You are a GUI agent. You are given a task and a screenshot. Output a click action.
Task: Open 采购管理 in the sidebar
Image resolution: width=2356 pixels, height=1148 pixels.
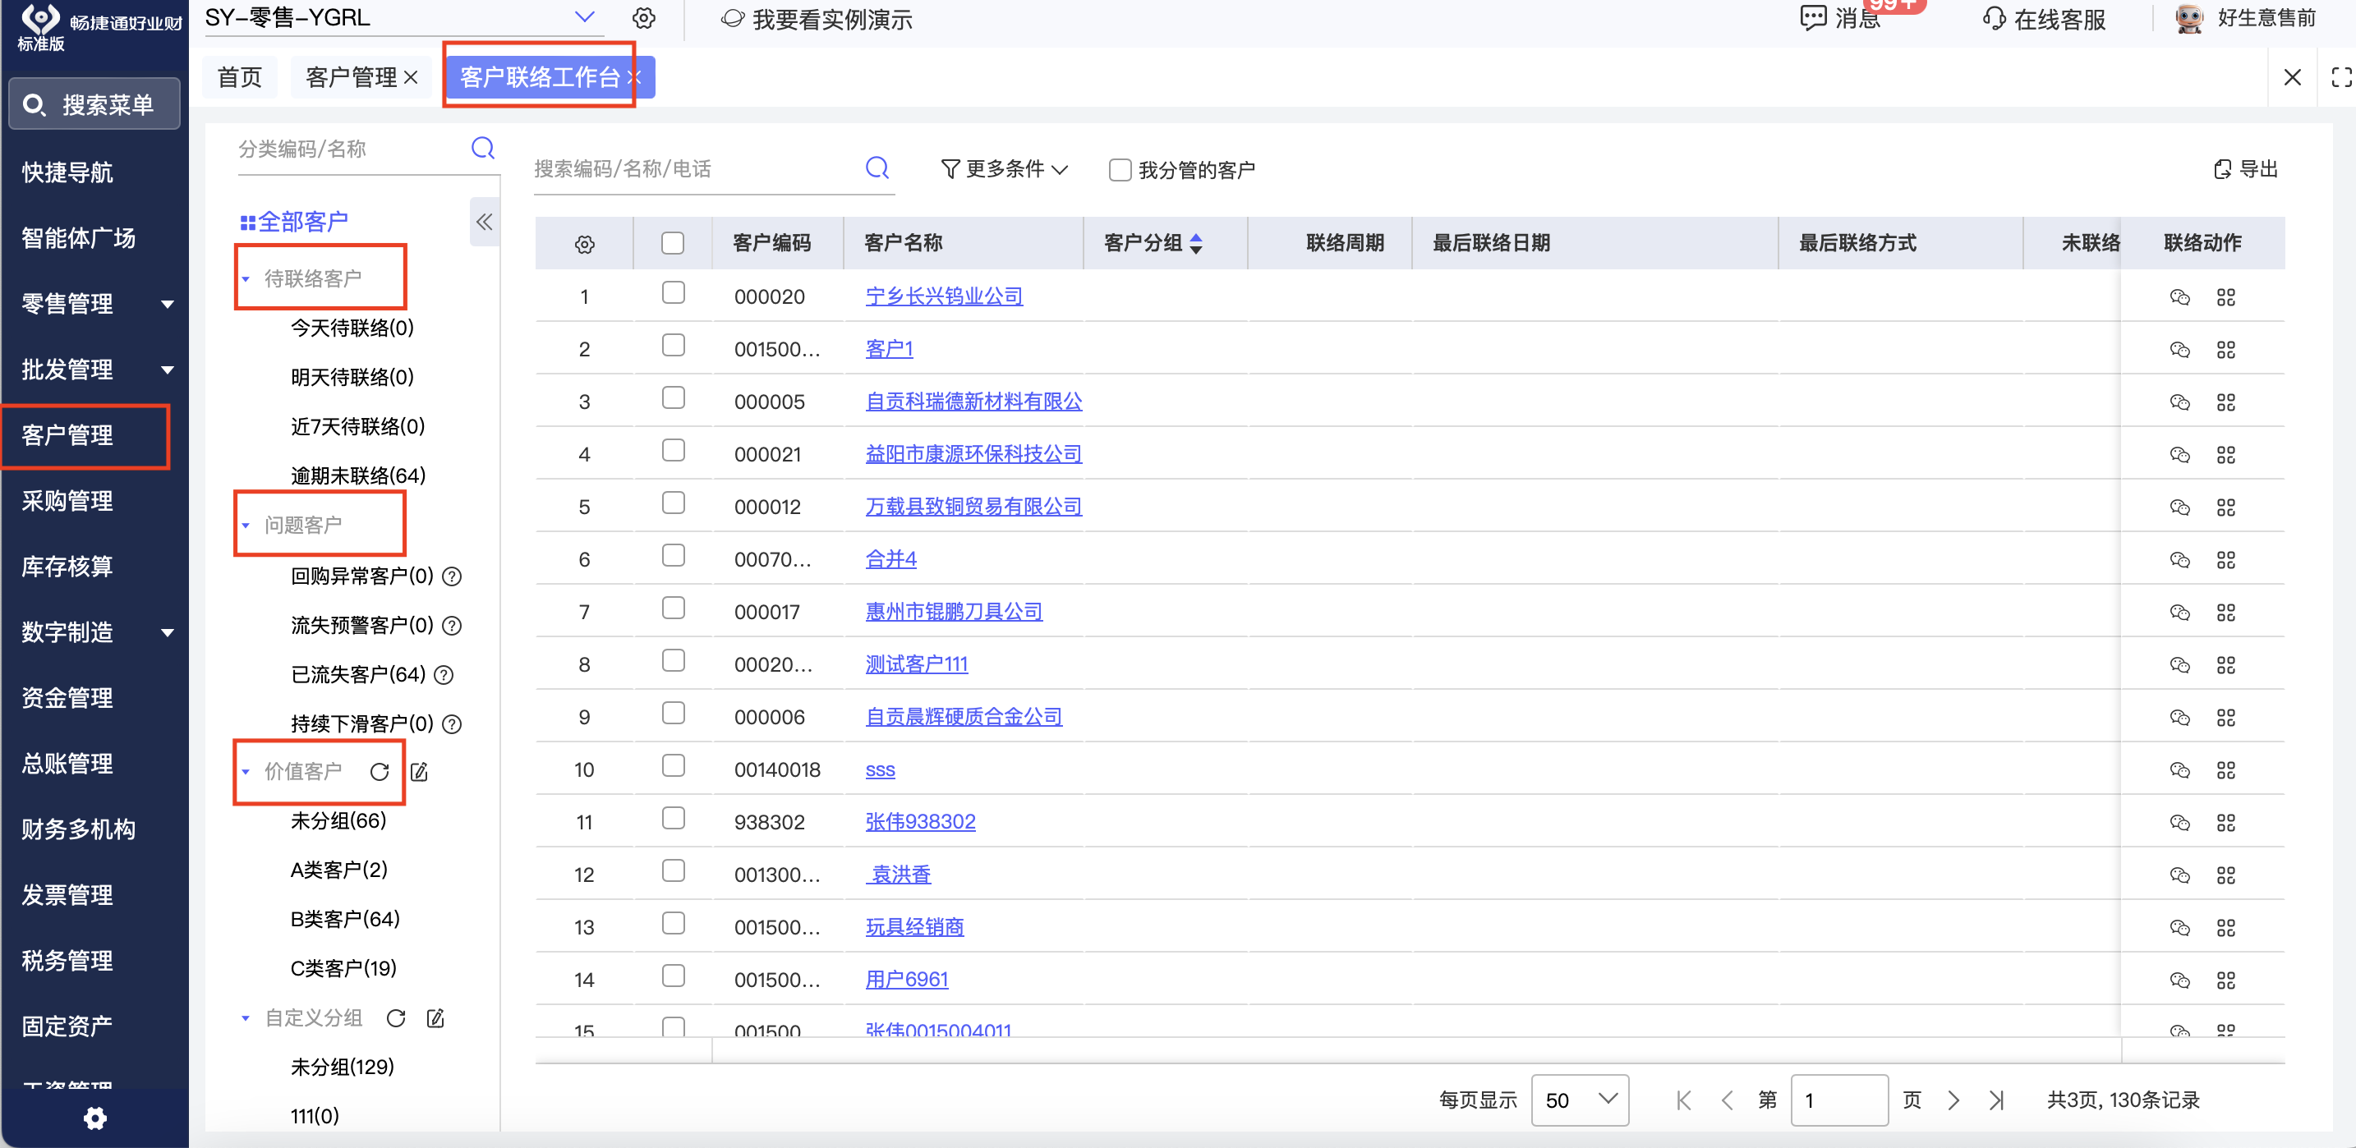tap(67, 501)
